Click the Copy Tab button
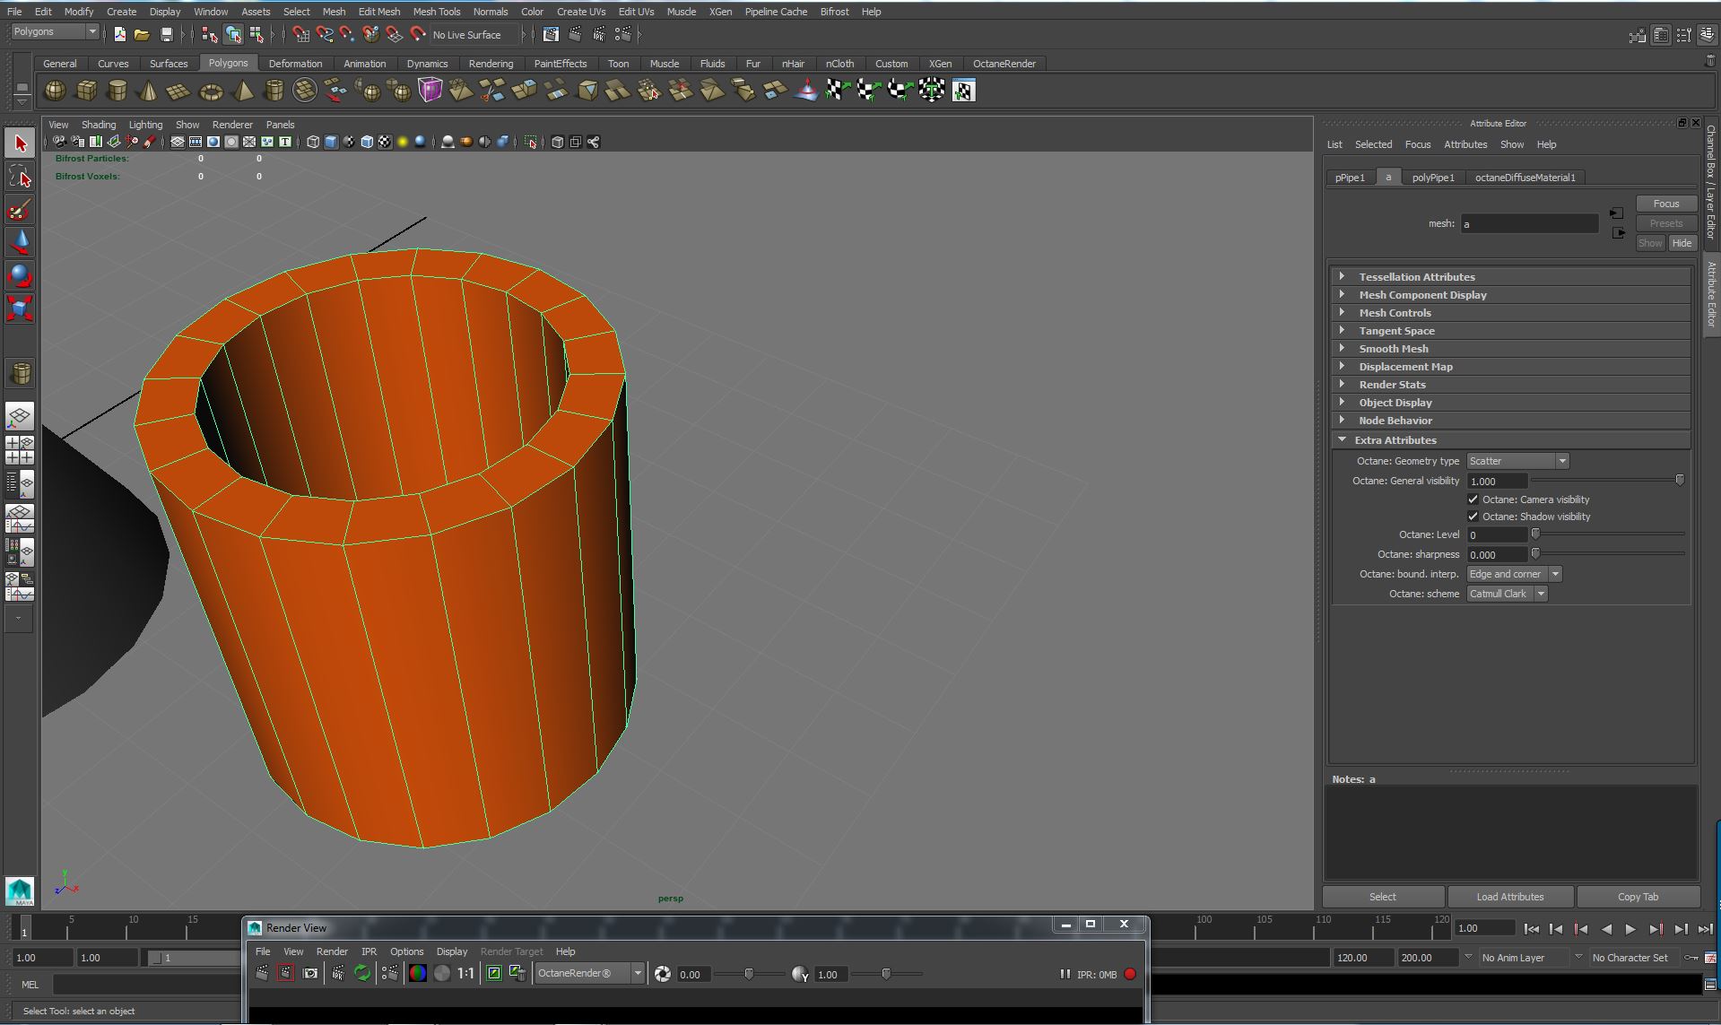Screen dimensions: 1721x1025 (x=1638, y=897)
